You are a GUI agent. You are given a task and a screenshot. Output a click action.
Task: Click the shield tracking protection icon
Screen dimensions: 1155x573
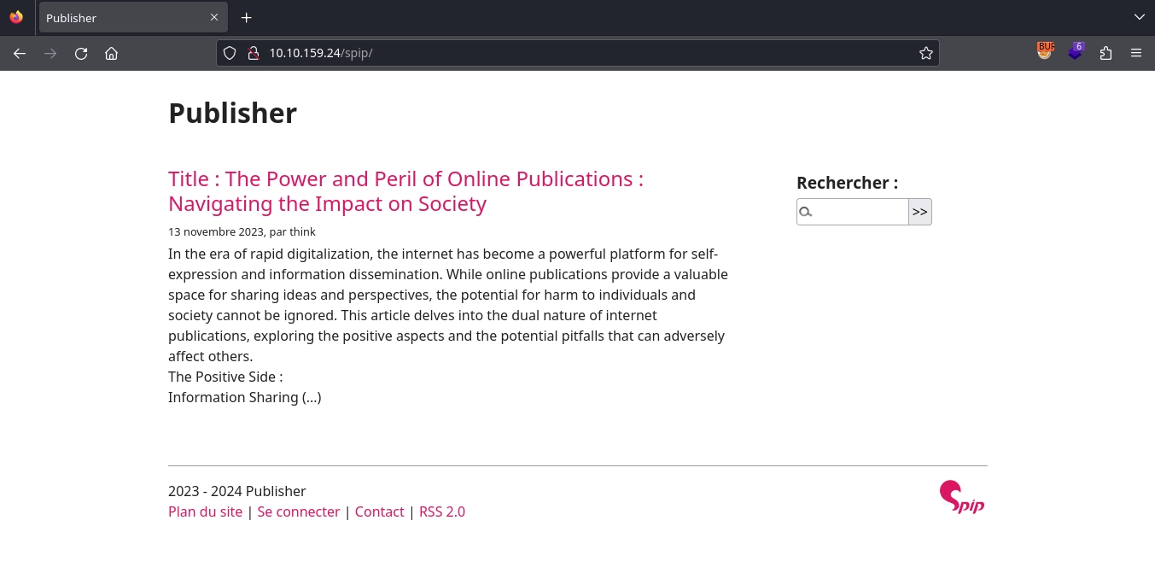click(x=229, y=53)
